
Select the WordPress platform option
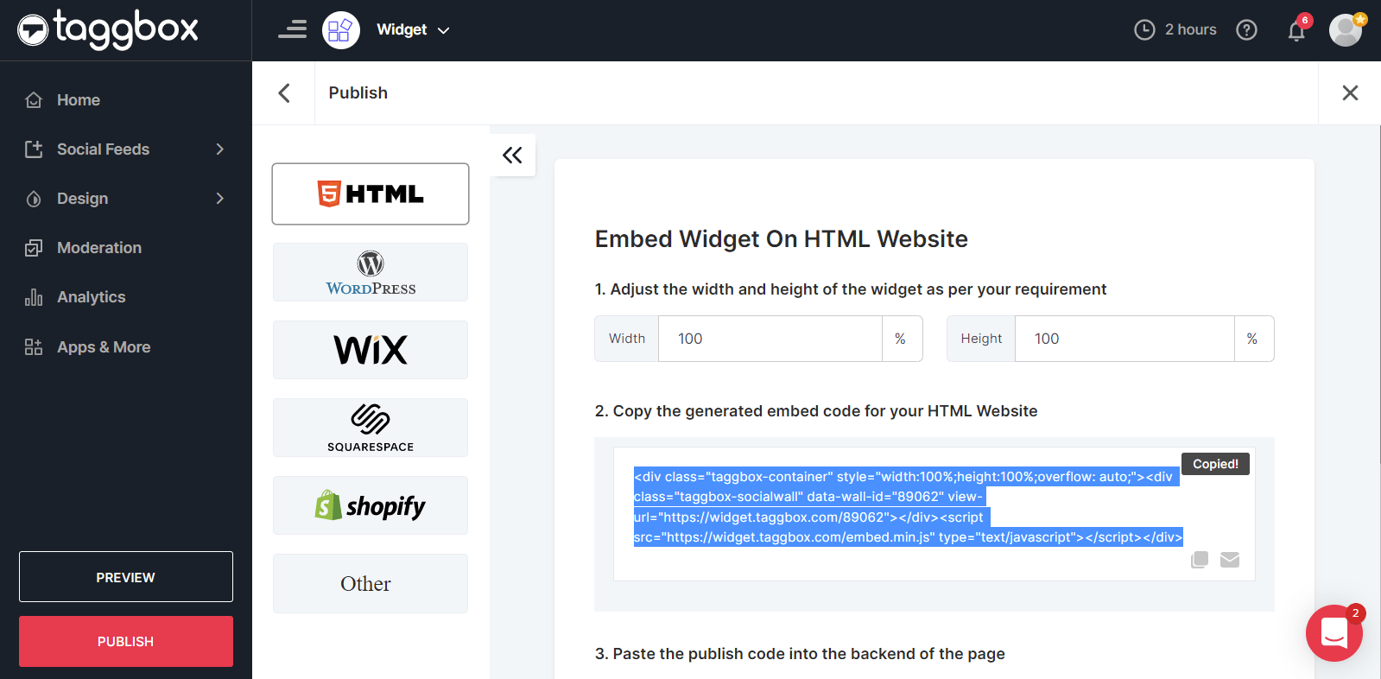point(371,272)
